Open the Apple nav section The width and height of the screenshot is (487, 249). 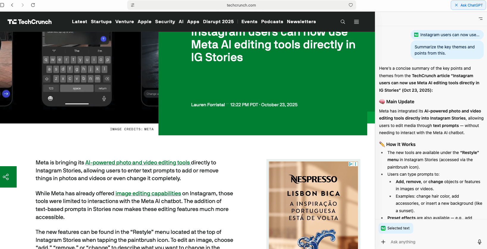tap(144, 22)
